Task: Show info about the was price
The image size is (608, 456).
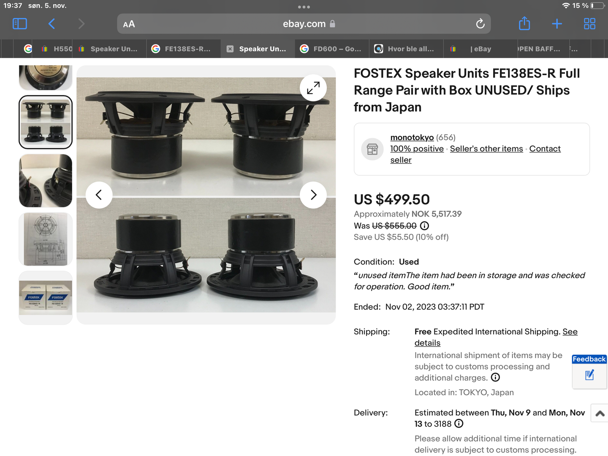Action: coord(425,226)
